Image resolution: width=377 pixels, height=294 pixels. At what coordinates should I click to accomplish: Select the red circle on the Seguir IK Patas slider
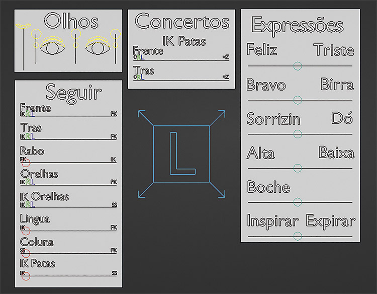pos(26,275)
